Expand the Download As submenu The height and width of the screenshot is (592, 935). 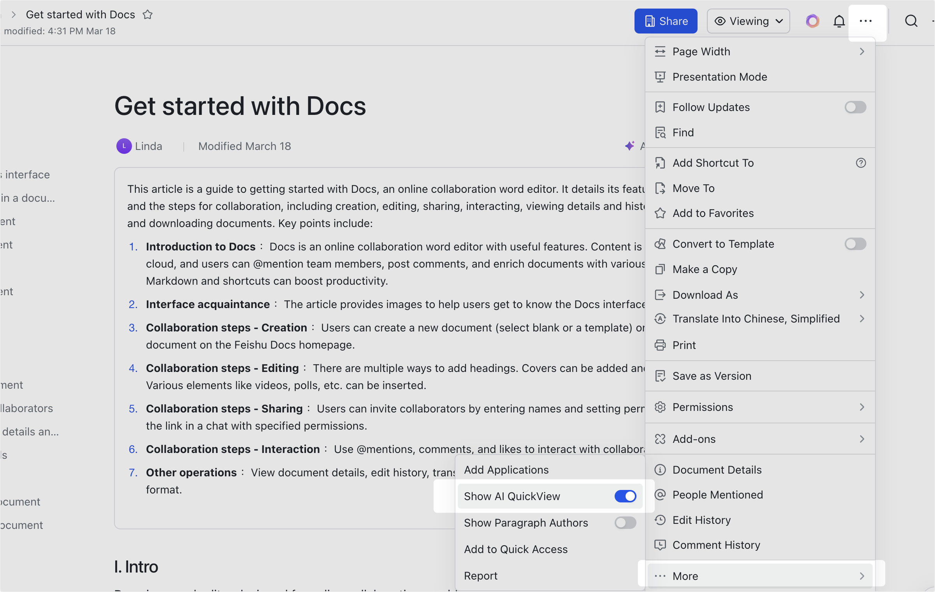(760, 295)
